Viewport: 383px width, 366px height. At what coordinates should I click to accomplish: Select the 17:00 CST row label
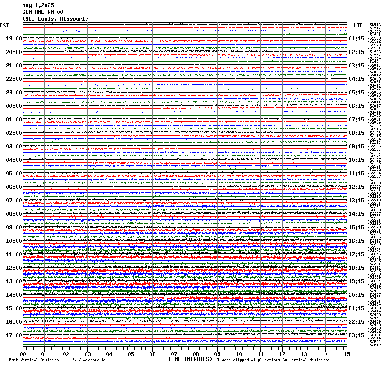tap(14, 335)
